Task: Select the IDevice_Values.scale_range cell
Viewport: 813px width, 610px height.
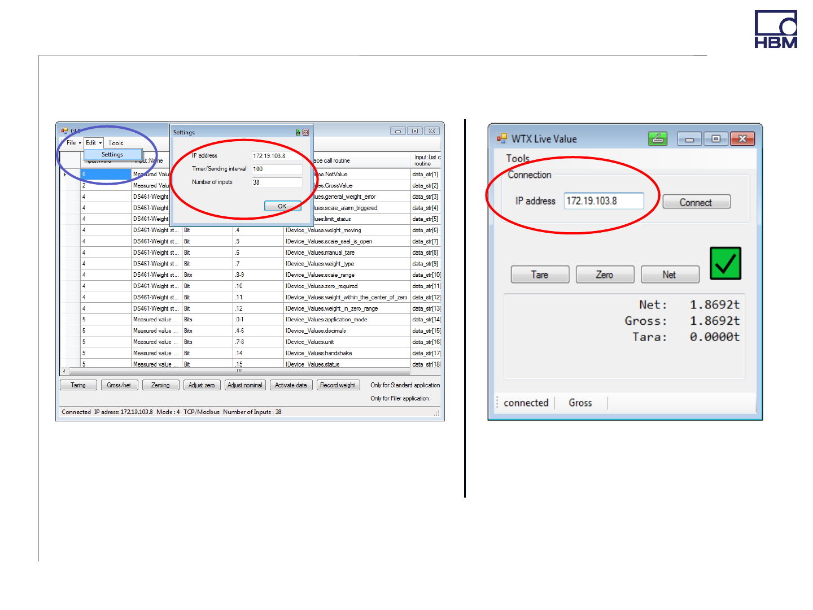Action: (347, 275)
